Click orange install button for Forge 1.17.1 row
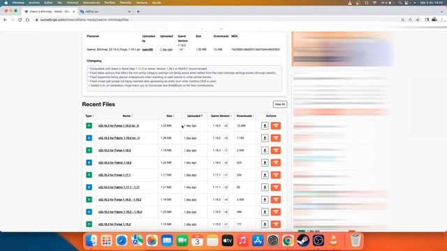This screenshot has height=251, width=447. 276,175
